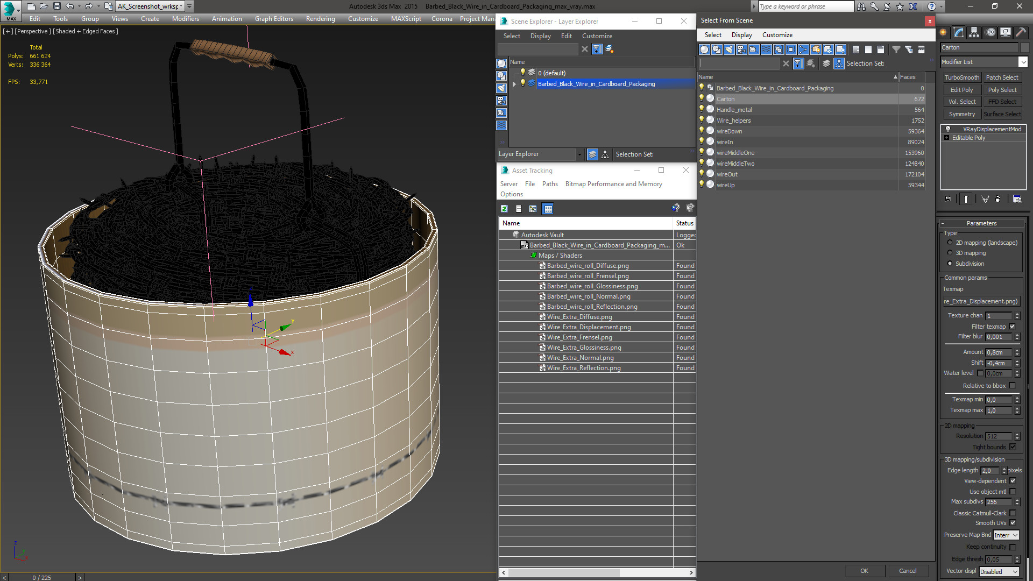Open Rendering menu in main menu bar
Image resolution: width=1033 pixels, height=581 pixels.
point(320,19)
